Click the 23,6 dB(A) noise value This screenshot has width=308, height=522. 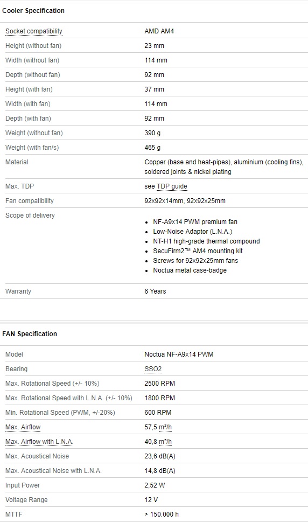160,456
